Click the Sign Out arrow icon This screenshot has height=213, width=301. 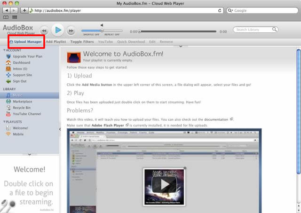pos(8,81)
